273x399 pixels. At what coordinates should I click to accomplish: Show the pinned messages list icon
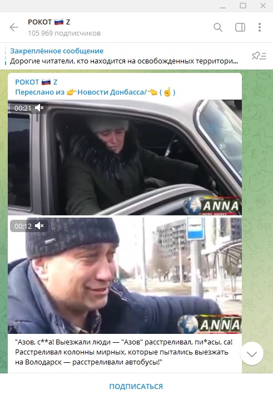pos(259,56)
